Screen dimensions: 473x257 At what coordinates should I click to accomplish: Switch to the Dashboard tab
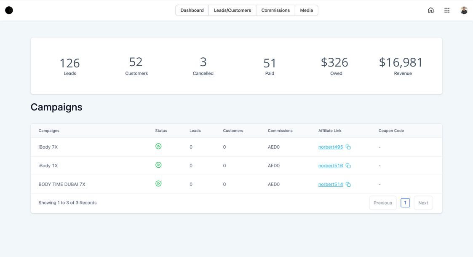[192, 10]
